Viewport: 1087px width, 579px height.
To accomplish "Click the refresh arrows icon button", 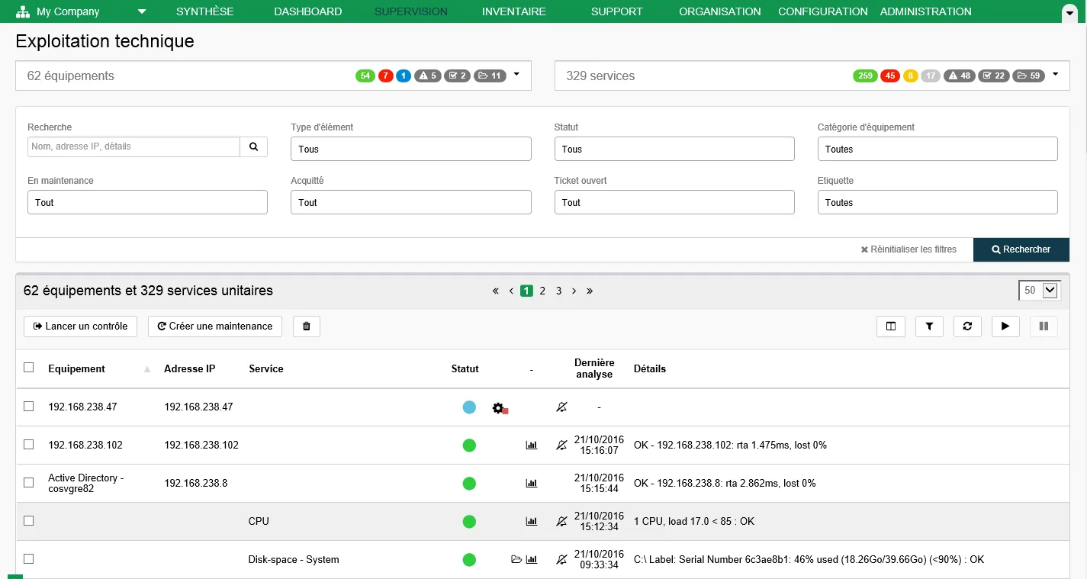I will 967,326.
